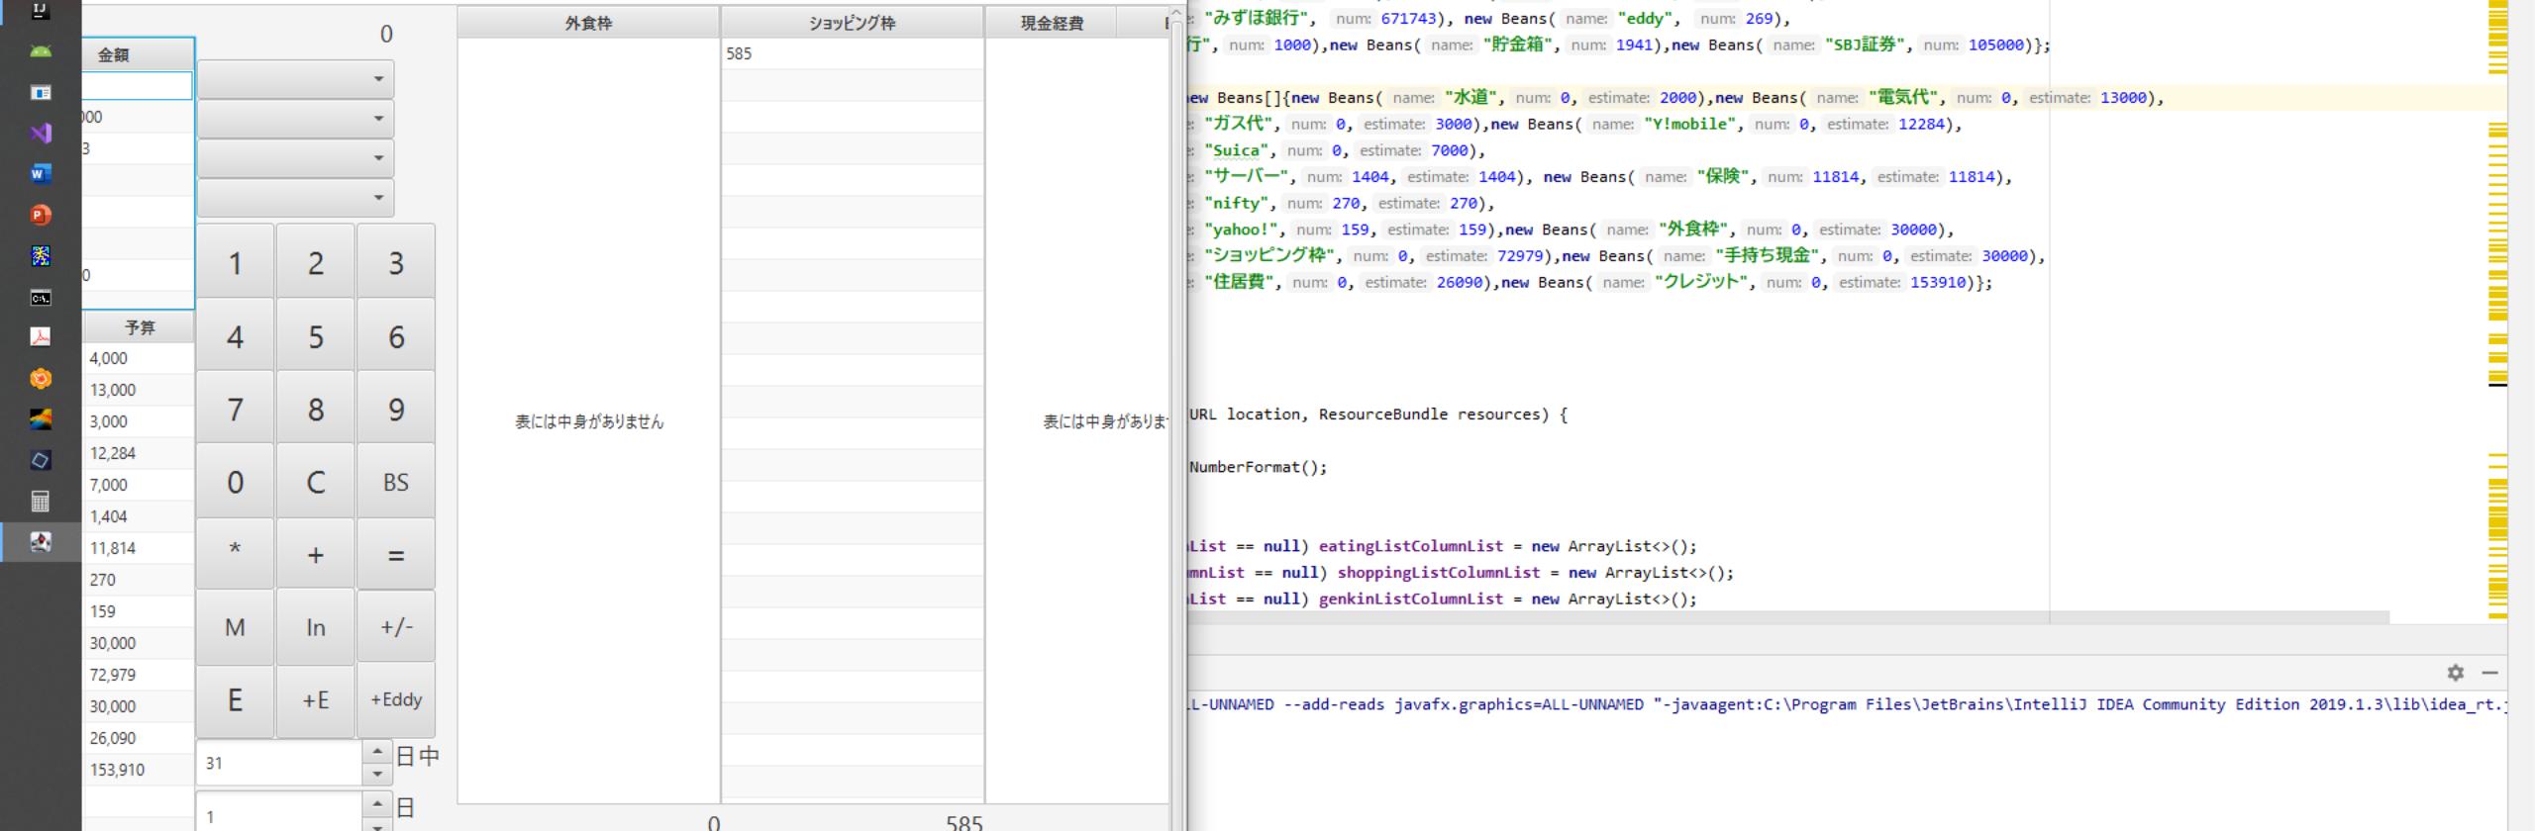The height and width of the screenshot is (831, 2535).
Task: Select the 72,979 budget cell
Action: pyautogui.click(x=139, y=675)
